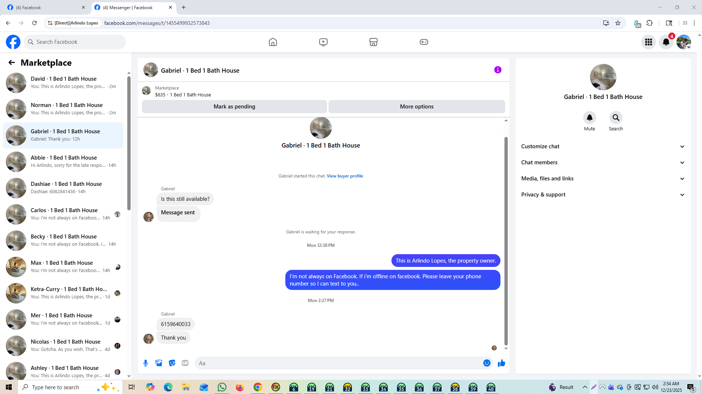The width and height of the screenshot is (702, 394).
Task: Open the $635 1 Bed 1 Bath House listing
Action: 183,95
